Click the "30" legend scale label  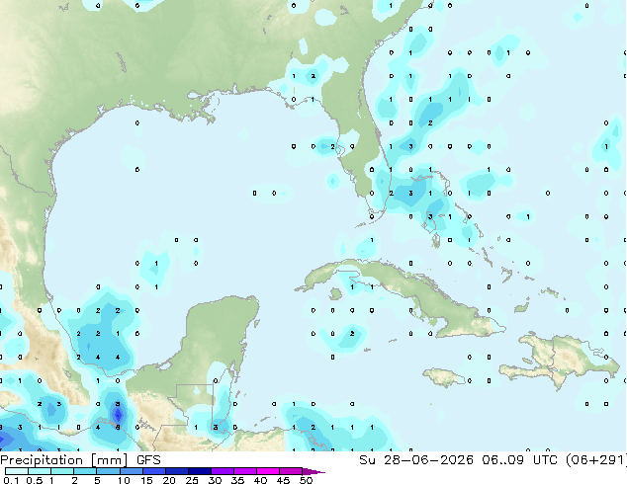click(x=215, y=480)
